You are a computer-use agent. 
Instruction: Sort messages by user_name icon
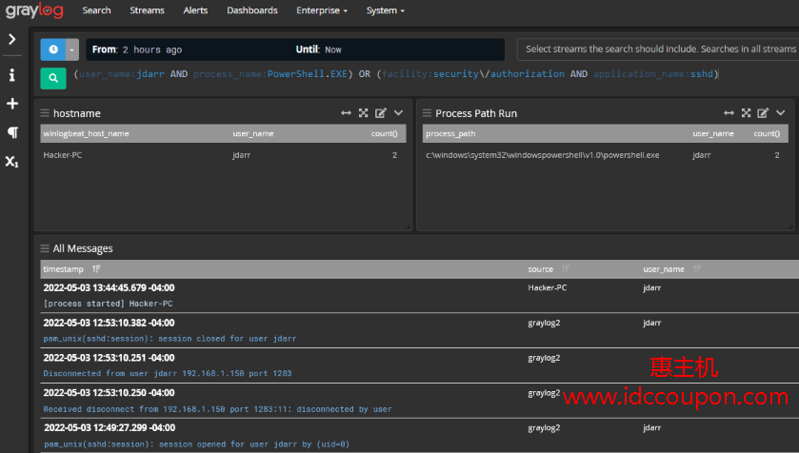point(697,269)
